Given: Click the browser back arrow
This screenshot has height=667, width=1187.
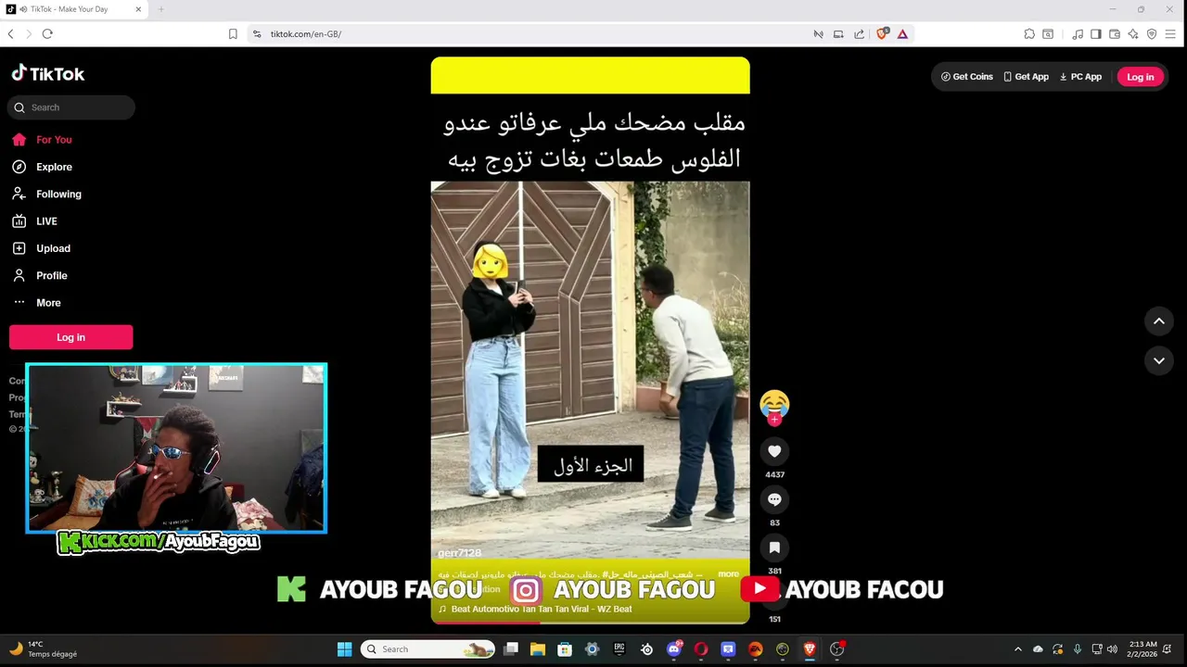Looking at the screenshot, I should click(11, 34).
